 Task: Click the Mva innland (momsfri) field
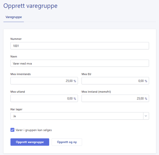(115, 98)
